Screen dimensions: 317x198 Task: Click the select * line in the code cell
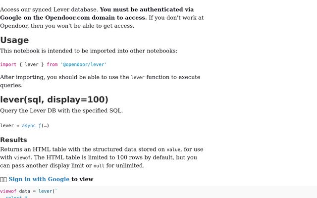coord(16,197)
